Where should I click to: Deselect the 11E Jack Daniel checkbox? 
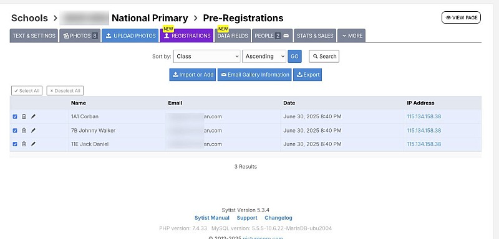pos(15,144)
